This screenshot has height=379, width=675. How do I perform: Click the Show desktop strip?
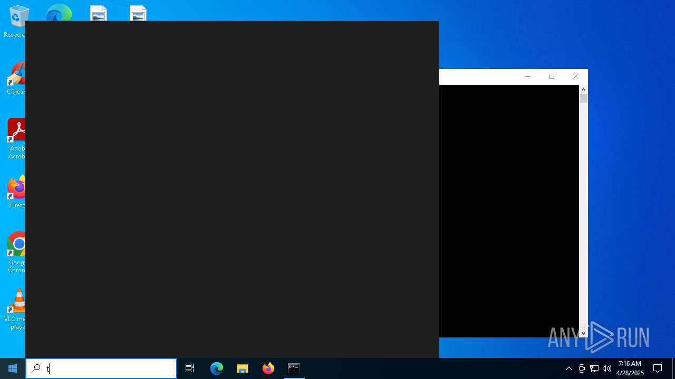673,368
